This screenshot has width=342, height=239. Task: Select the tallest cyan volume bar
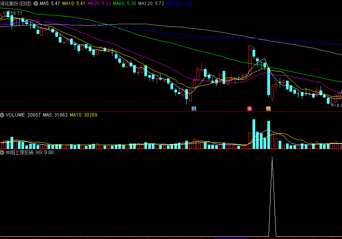254,134
